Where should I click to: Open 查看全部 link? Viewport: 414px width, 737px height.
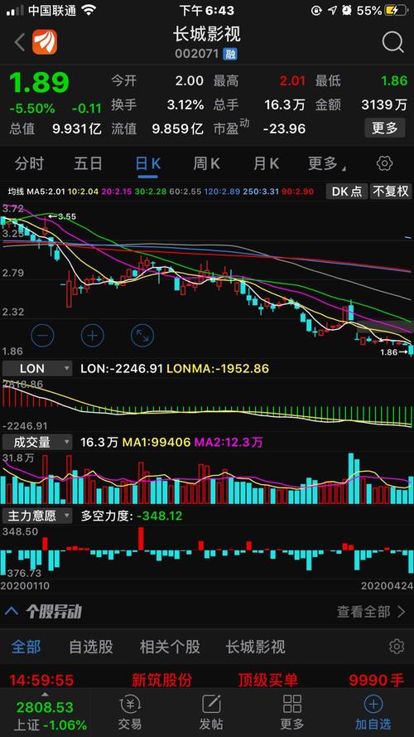[x=371, y=612]
